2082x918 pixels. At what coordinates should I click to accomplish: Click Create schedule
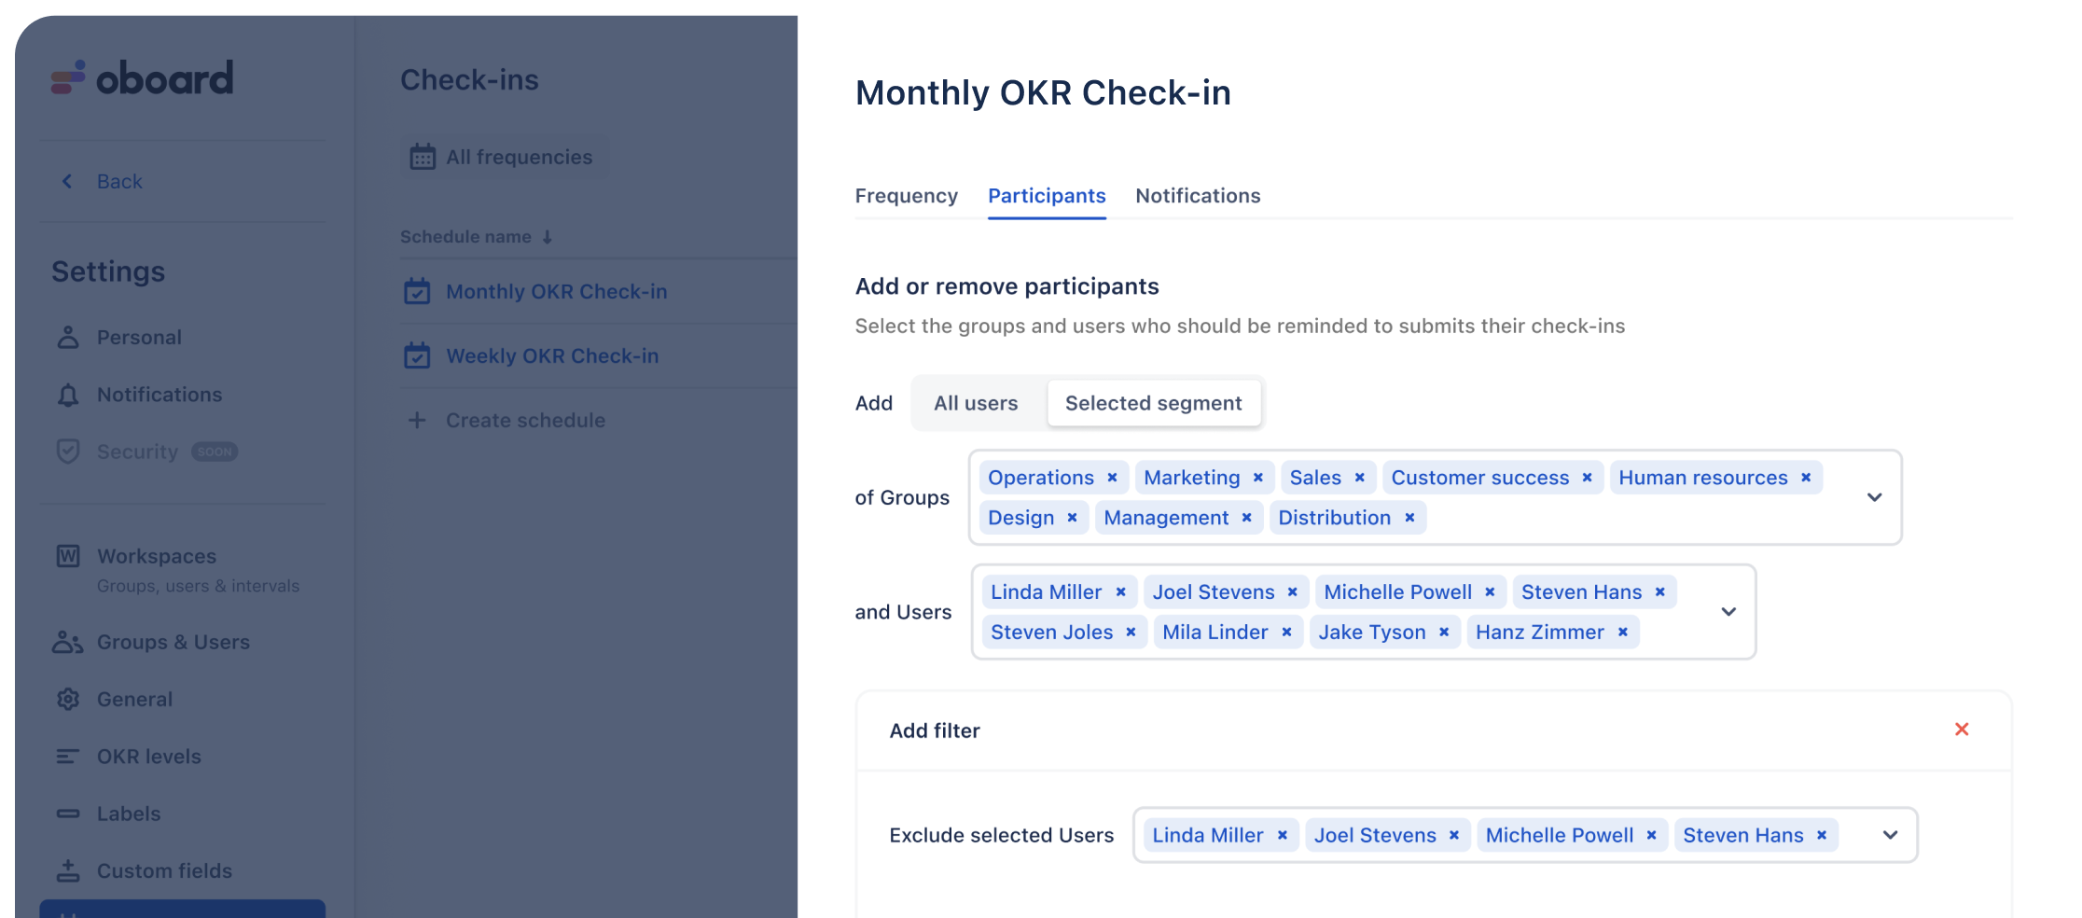(x=525, y=420)
